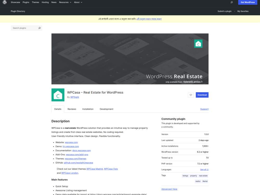Visit the wpcasa.com website link
This screenshot has width=260, height=195.
71,142
